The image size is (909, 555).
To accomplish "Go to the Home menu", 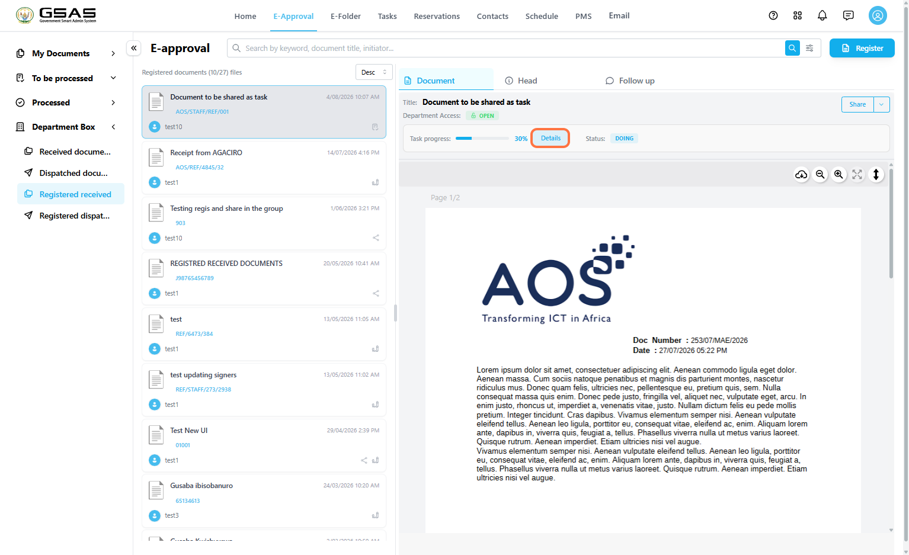I will pos(245,16).
